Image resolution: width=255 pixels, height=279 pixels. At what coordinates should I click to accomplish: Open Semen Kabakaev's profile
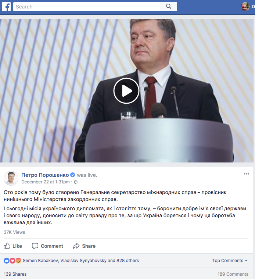point(40,261)
